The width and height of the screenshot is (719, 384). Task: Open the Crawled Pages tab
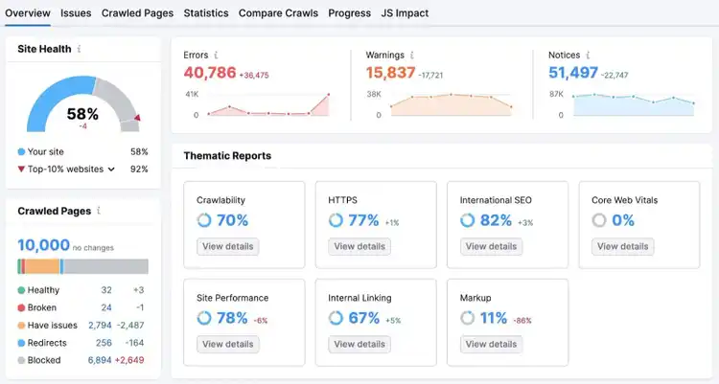point(137,13)
